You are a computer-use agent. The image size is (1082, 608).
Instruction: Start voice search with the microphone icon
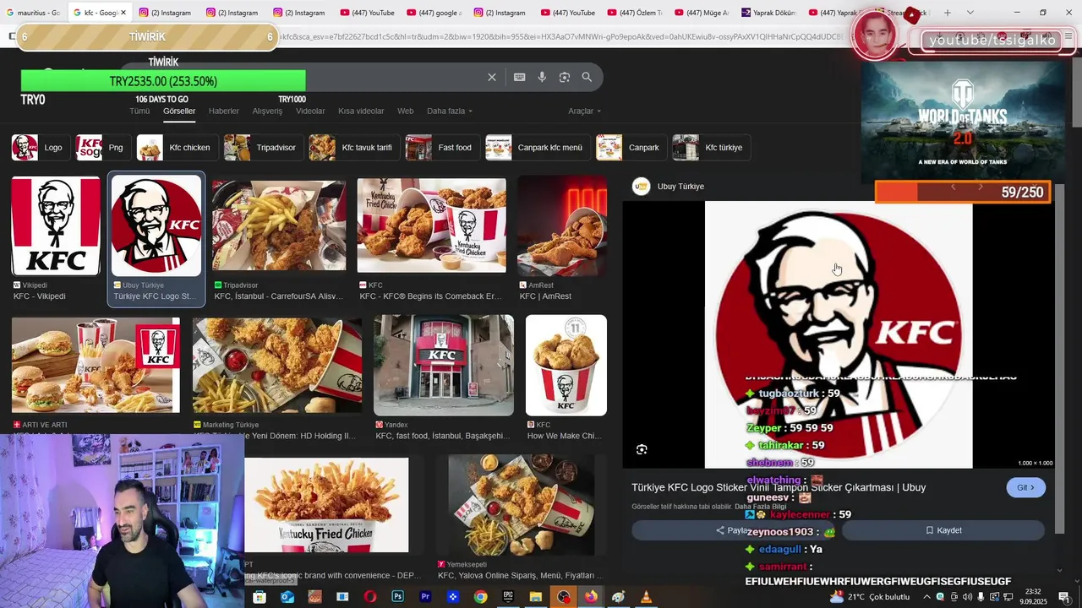(x=542, y=77)
